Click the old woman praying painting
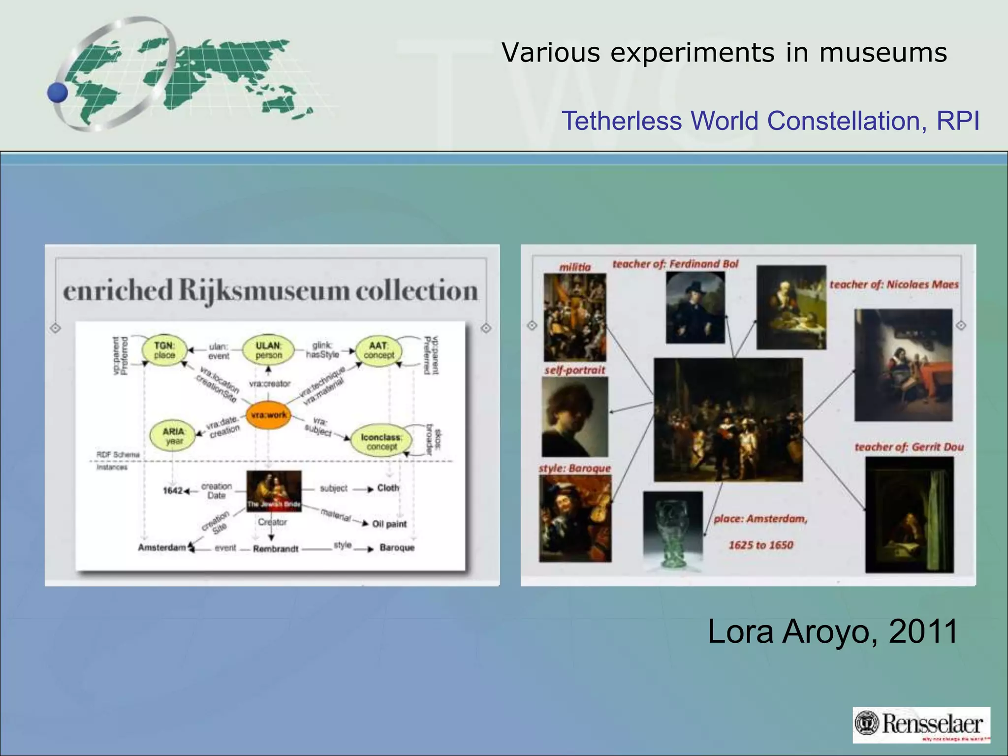 click(x=791, y=307)
